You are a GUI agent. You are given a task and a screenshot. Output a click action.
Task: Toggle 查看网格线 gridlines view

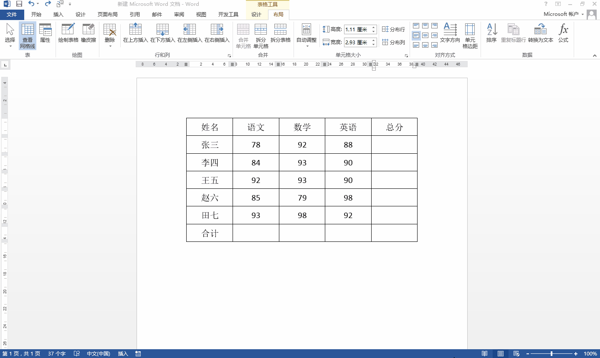pos(28,36)
